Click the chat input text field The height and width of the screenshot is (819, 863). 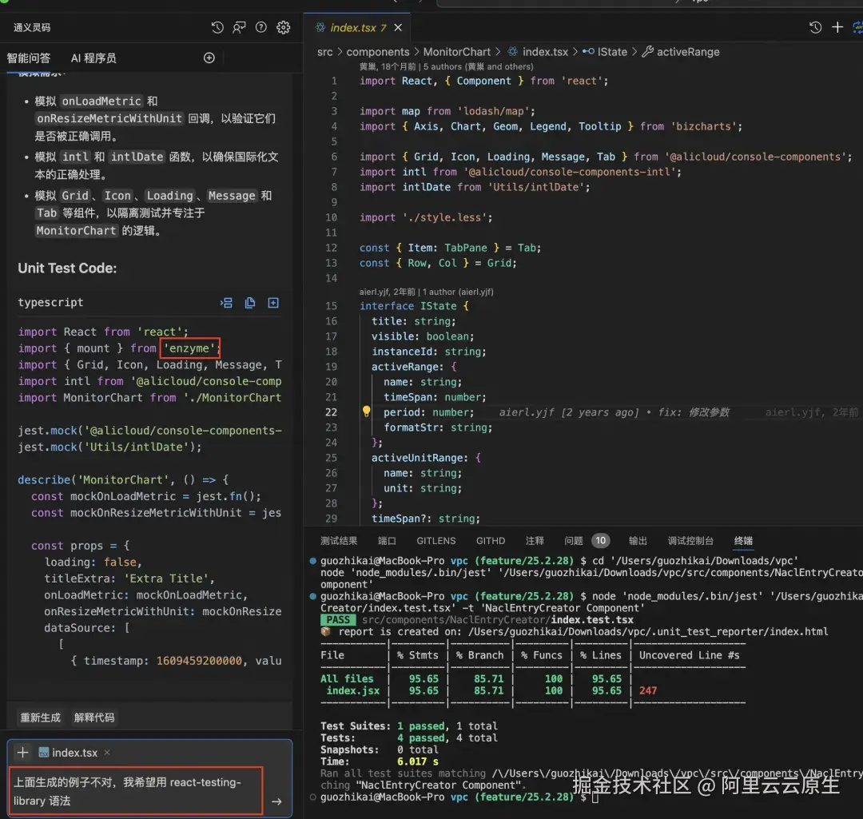click(x=136, y=791)
